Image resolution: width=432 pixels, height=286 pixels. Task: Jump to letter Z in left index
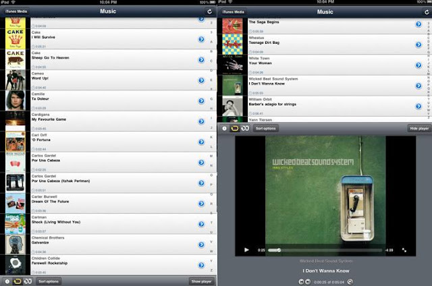tap(211, 270)
